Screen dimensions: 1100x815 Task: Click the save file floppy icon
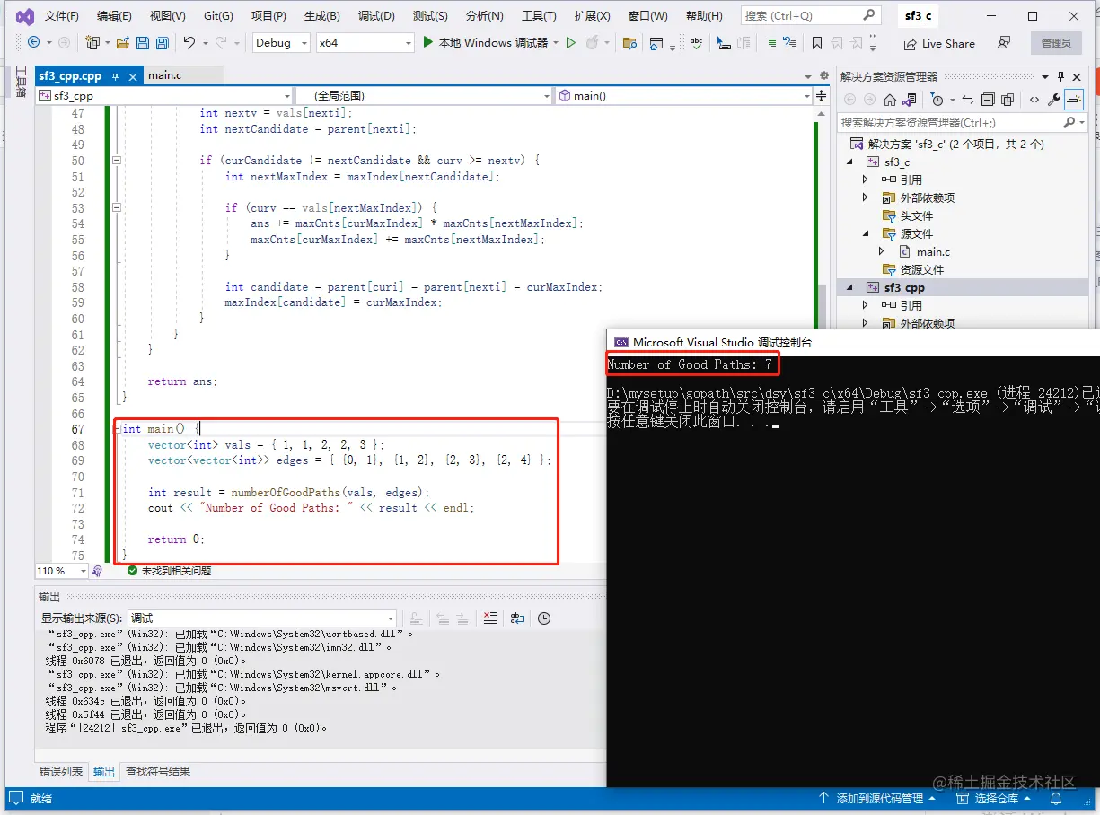point(143,43)
